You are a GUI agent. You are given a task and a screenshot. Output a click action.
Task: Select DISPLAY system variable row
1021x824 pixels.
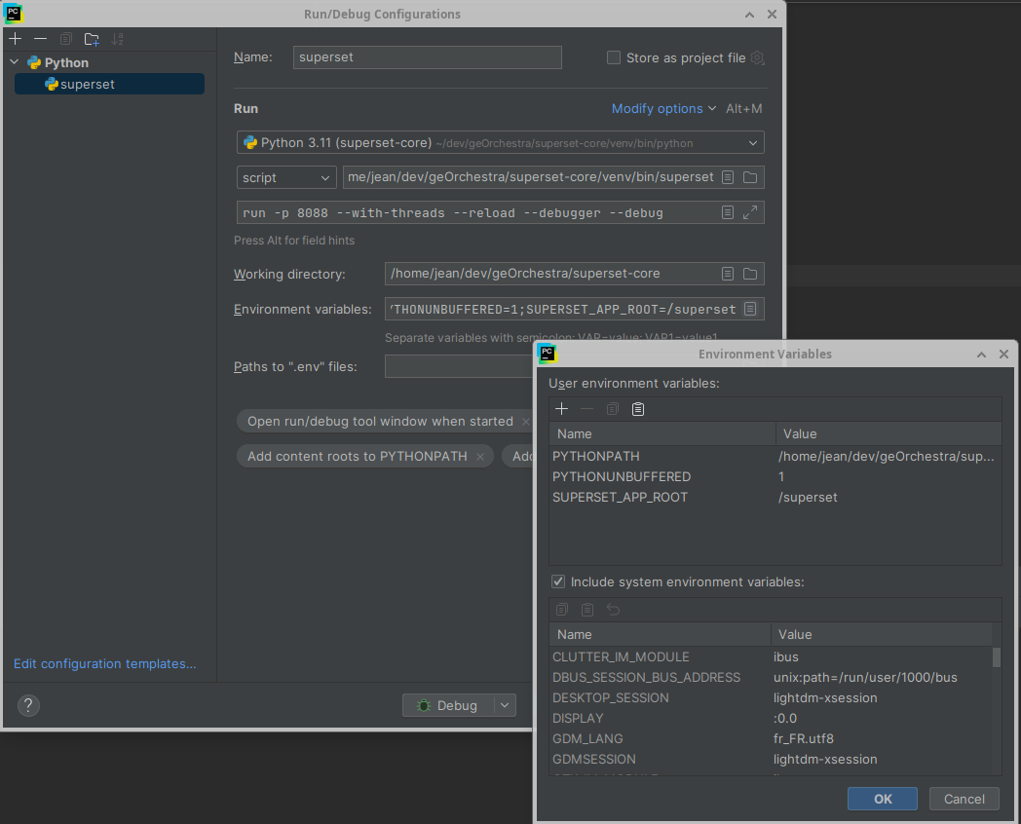771,719
